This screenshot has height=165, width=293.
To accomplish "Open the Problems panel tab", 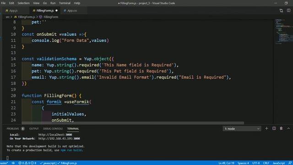I will pos(13,129).
